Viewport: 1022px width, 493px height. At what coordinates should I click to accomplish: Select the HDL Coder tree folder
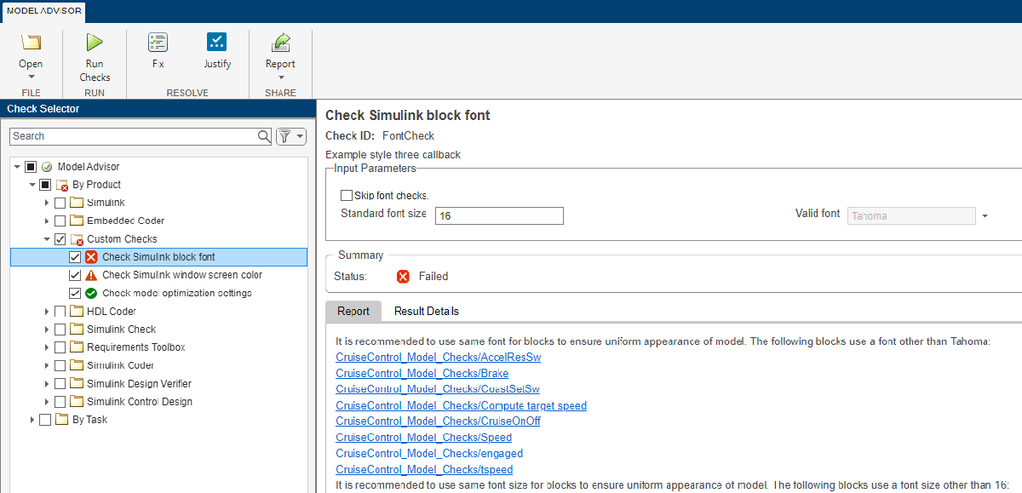(111, 312)
